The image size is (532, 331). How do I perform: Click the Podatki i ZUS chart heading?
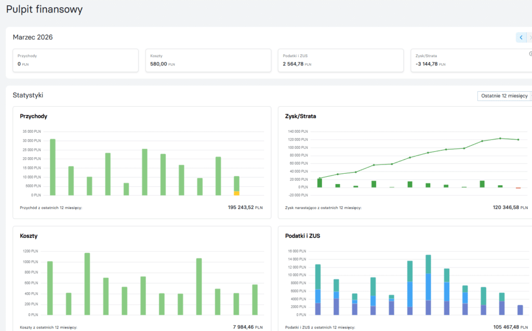pyautogui.click(x=302, y=236)
